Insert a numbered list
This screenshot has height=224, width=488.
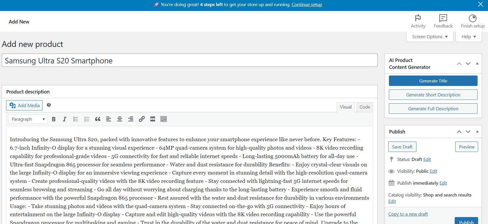point(87,119)
